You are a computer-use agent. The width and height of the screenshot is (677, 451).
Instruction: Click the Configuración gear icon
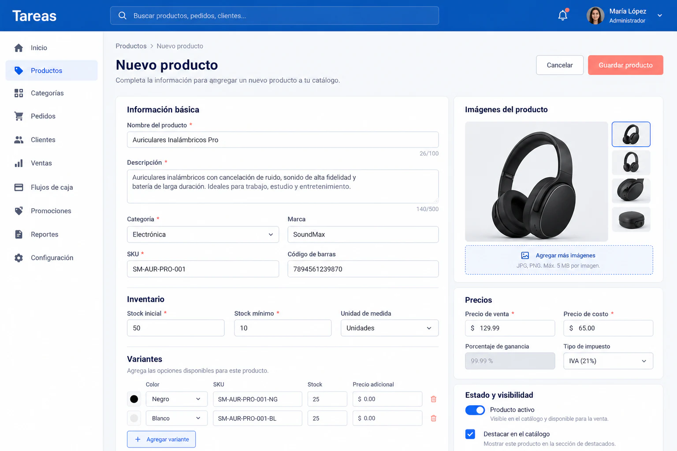(x=19, y=258)
